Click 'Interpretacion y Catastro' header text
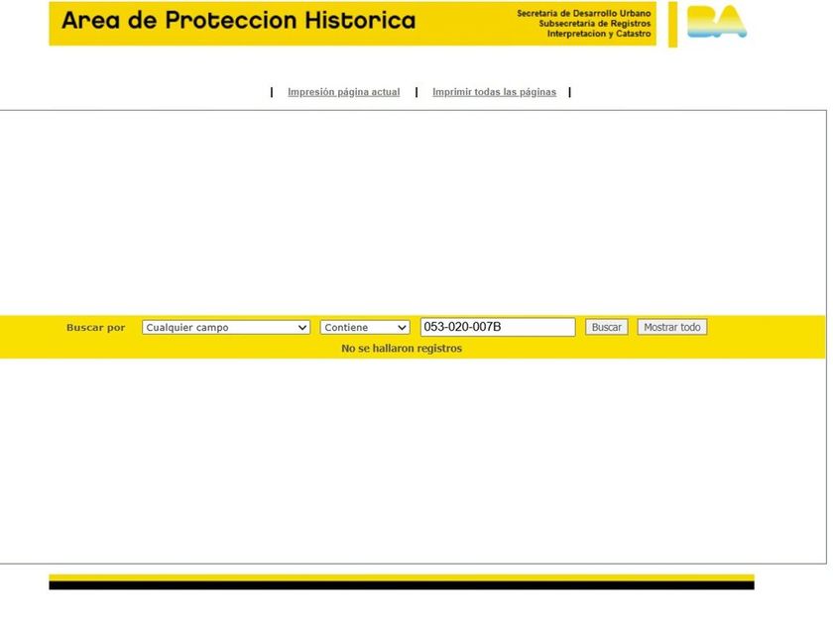This screenshot has height=624, width=833. (599, 34)
